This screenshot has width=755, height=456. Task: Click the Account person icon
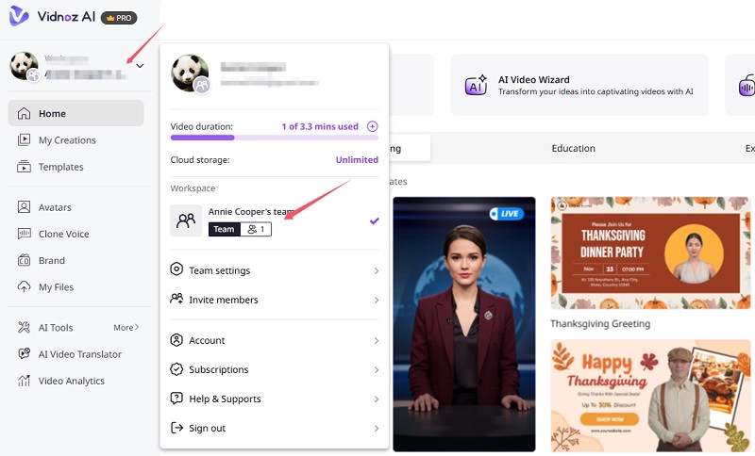click(176, 340)
